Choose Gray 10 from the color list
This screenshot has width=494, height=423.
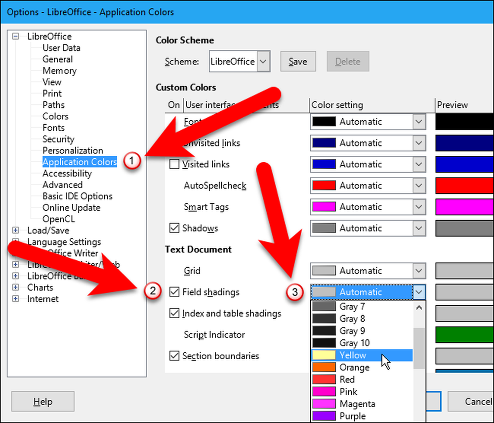[x=362, y=343]
